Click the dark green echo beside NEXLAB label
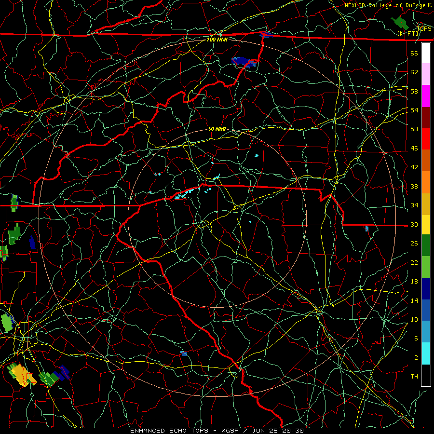Viewport: 434px width, 434px height. (401, 23)
